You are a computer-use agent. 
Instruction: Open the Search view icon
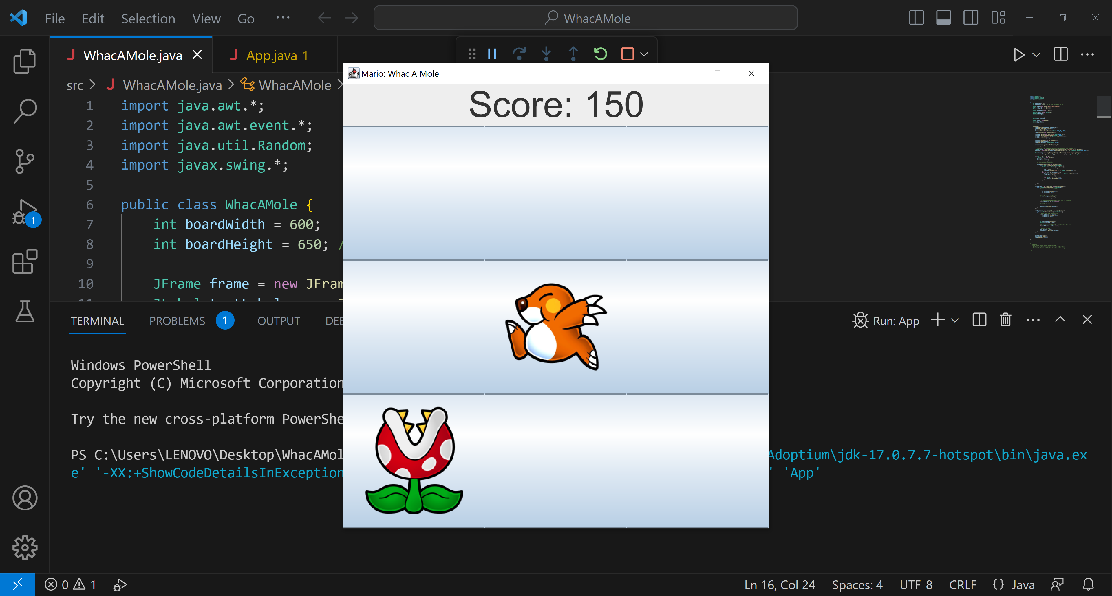tap(25, 111)
